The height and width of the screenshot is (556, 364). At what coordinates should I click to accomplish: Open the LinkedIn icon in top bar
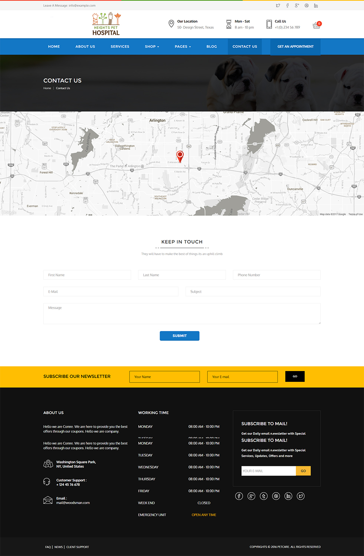(316, 5)
